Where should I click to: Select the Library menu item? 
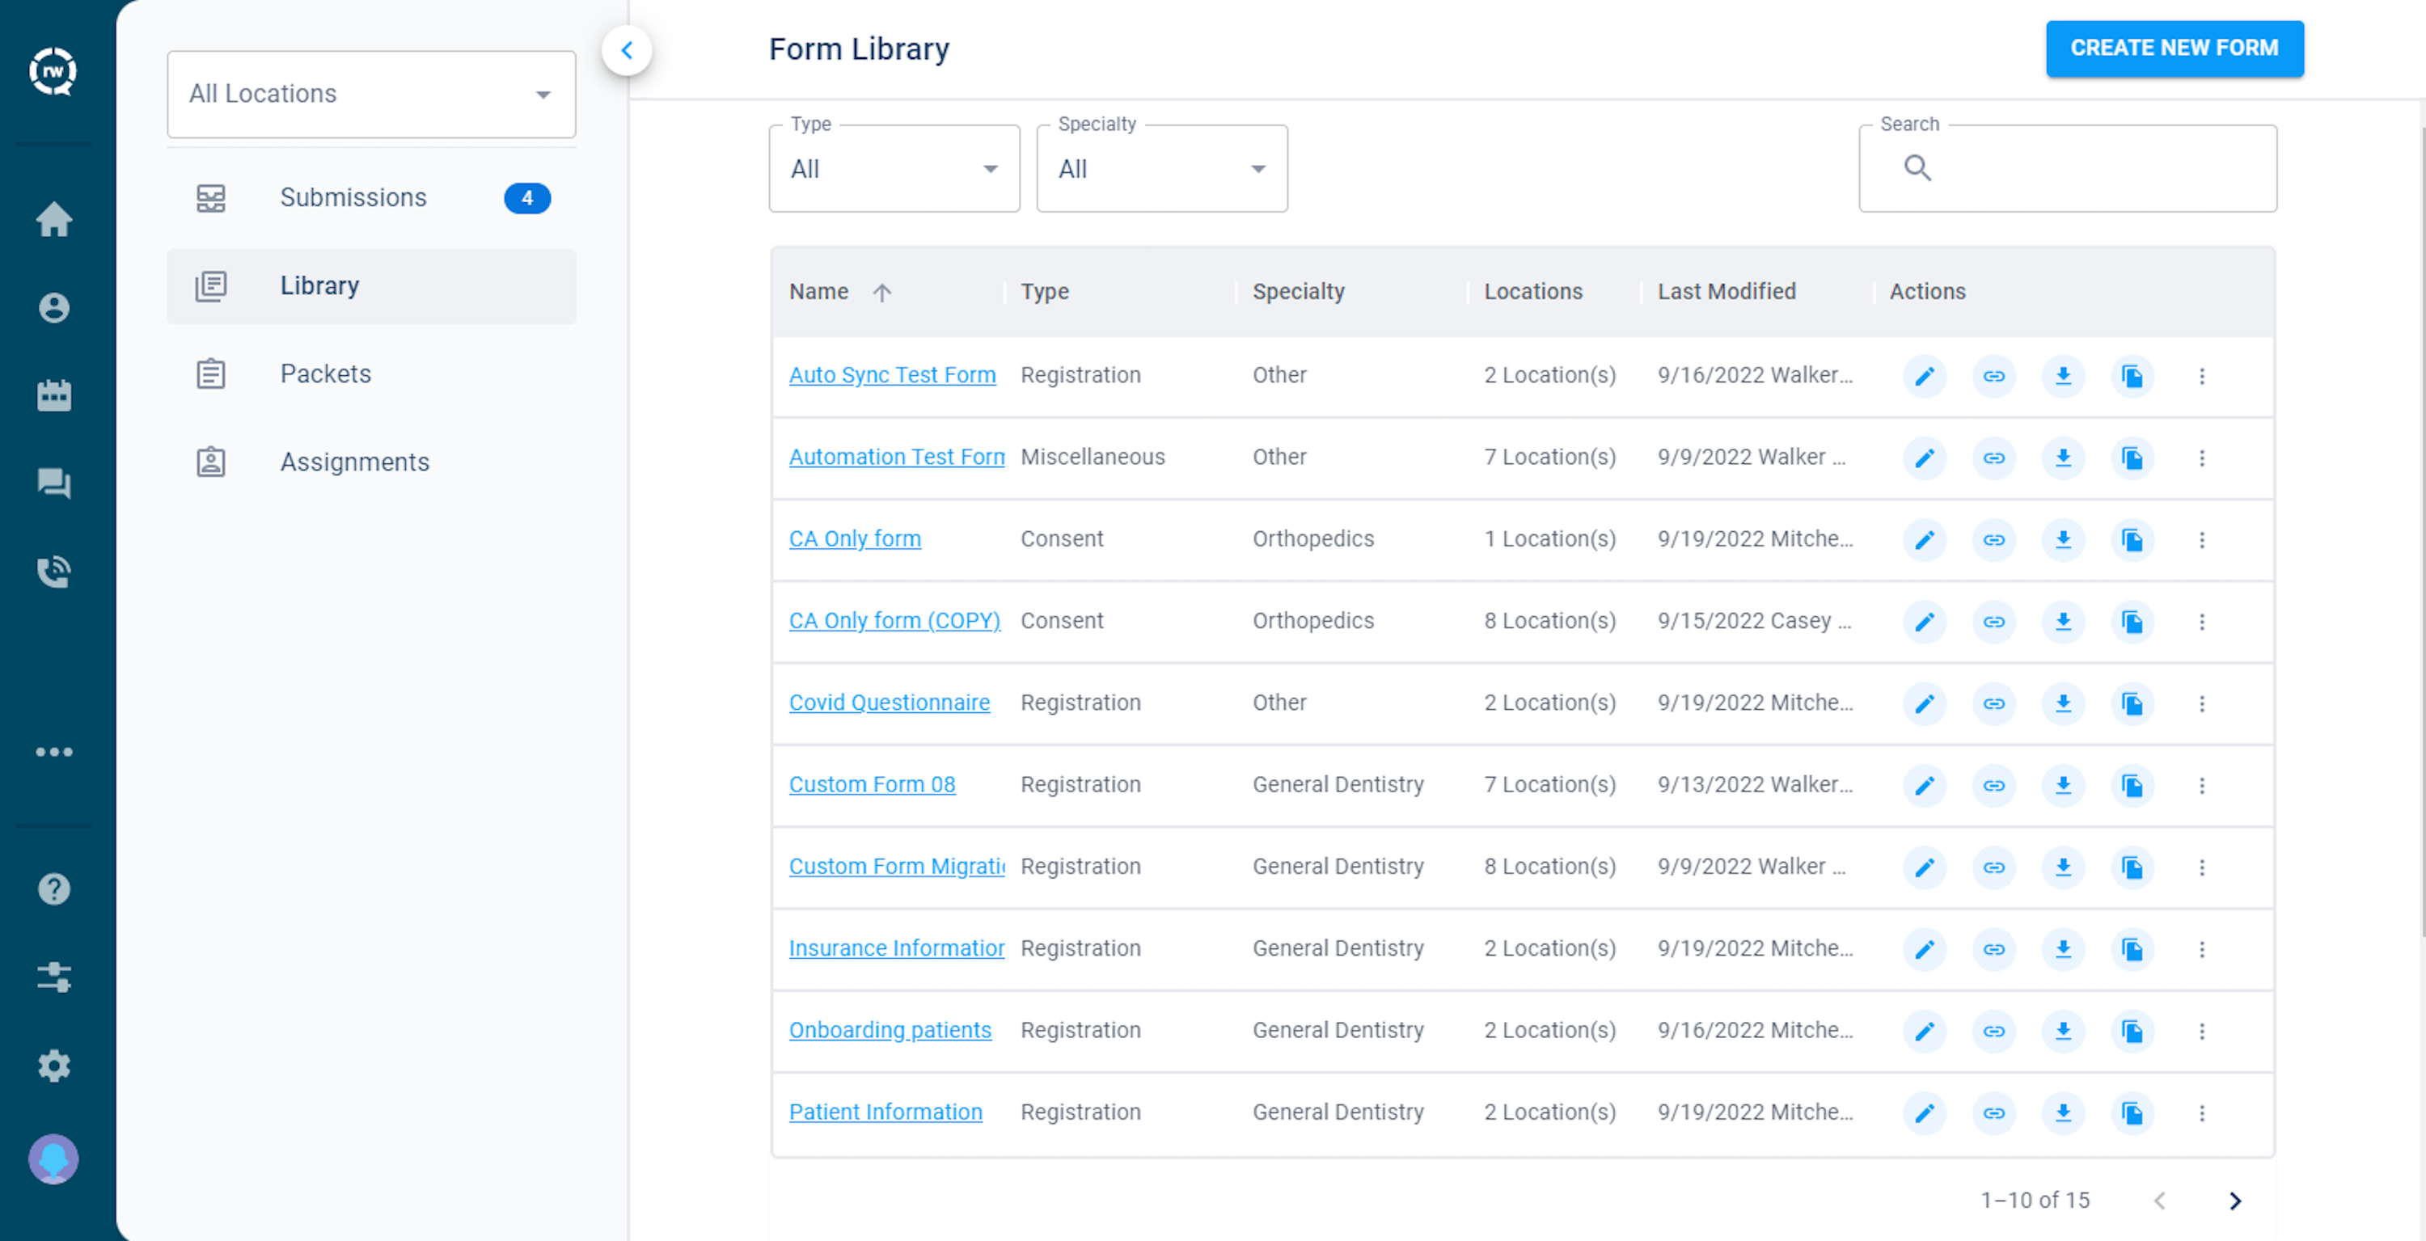pyautogui.click(x=371, y=286)
